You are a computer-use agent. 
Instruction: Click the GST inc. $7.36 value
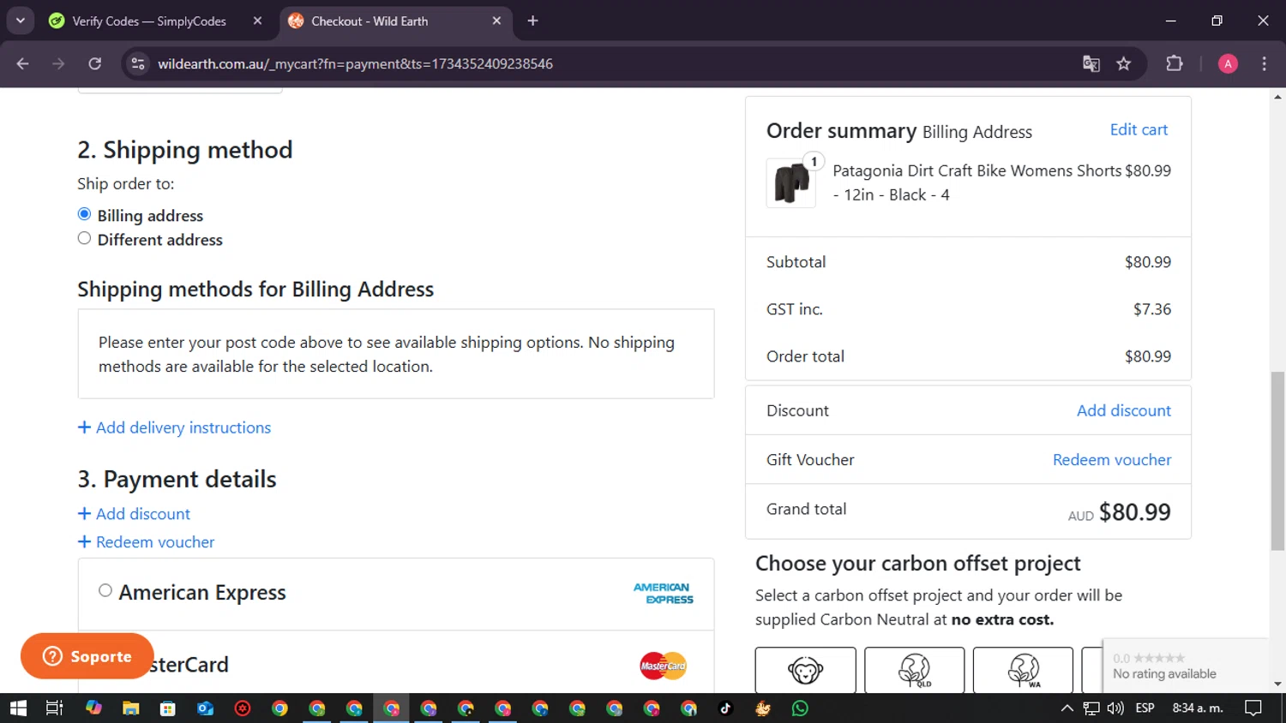[1151, 309]
